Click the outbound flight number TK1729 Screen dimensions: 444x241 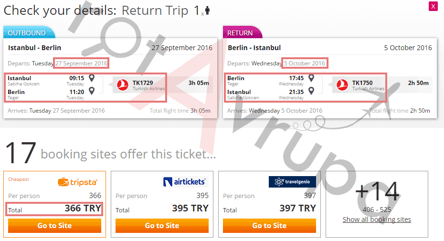point(143,83)
